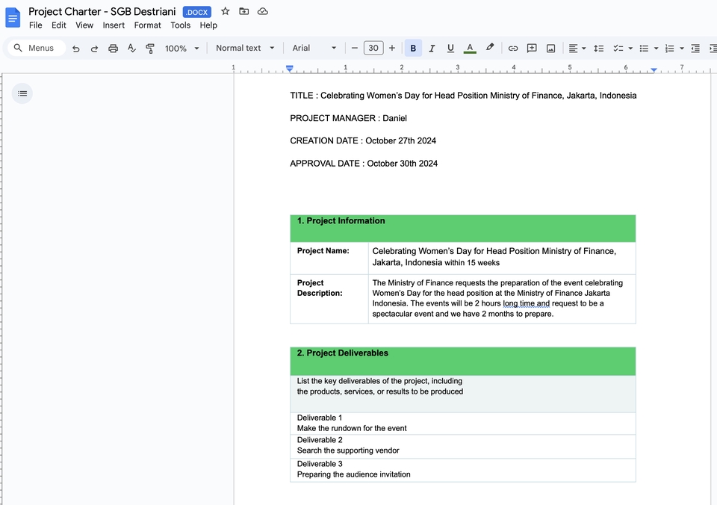
Task: Open the Format menu
Action: 147,25
